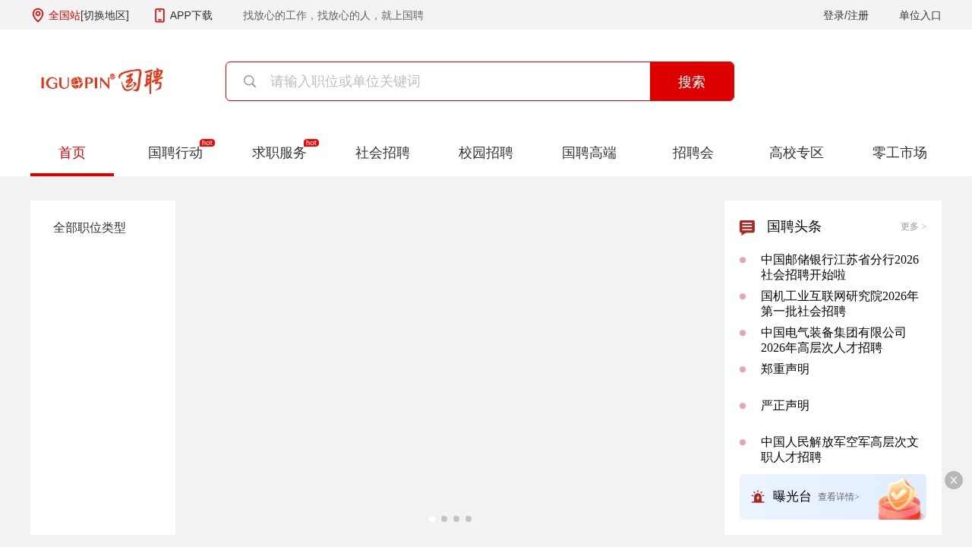Click the magnifier icon in the search bar

(249, 81)
